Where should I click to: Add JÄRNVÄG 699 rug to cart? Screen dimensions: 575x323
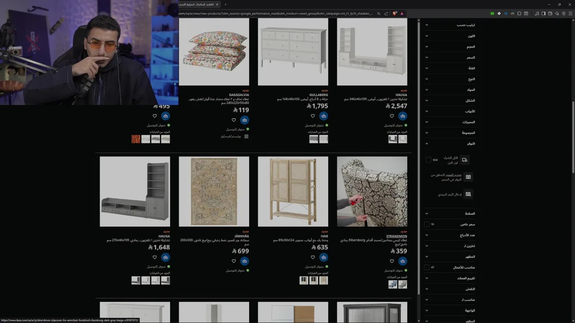tap(244, 261)
